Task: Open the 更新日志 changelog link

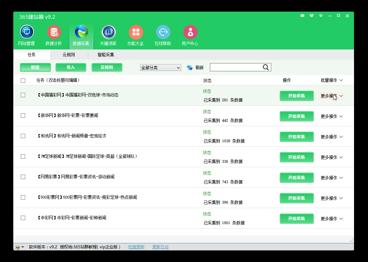Action: click(x=160, y=247)
